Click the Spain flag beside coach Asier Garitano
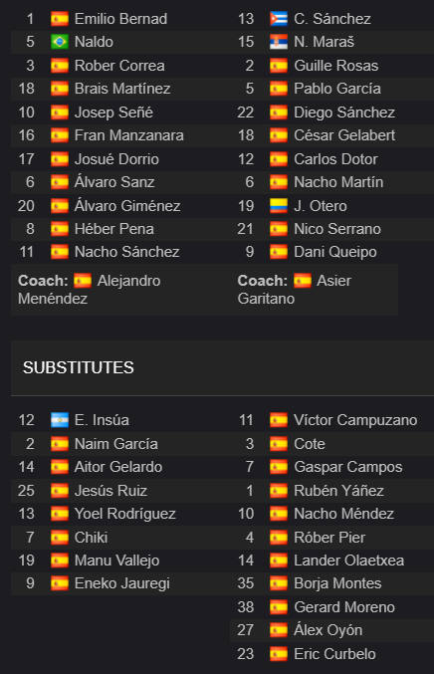This screenshot has height=674, width=434. click(x=303, y=281)
